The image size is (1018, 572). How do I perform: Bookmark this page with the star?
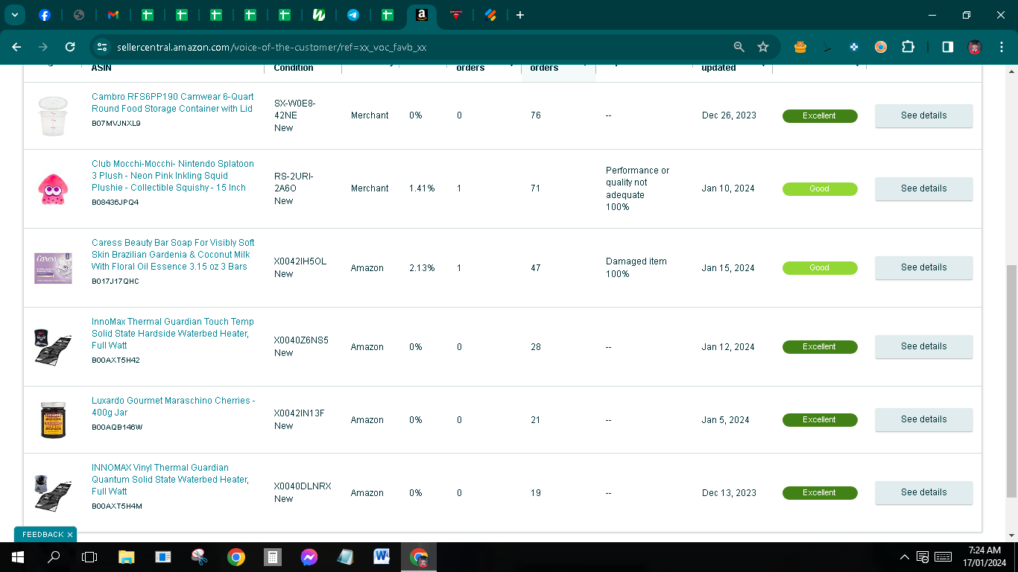(763, 47)
